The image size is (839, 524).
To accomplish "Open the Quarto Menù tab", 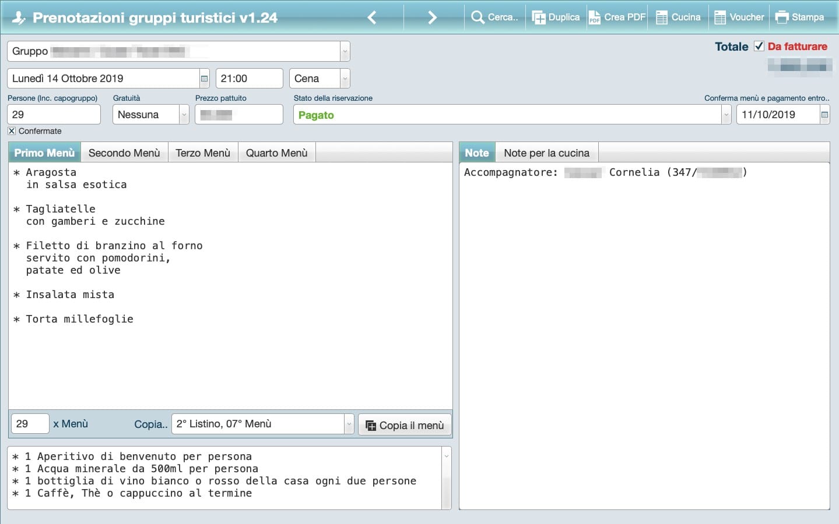I will click(x=276, y=153).
